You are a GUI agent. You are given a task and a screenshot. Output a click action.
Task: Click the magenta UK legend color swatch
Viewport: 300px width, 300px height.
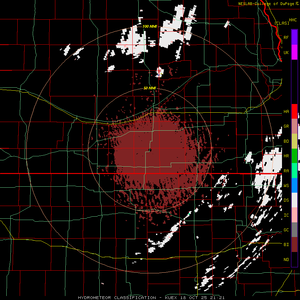pos(294,52)
